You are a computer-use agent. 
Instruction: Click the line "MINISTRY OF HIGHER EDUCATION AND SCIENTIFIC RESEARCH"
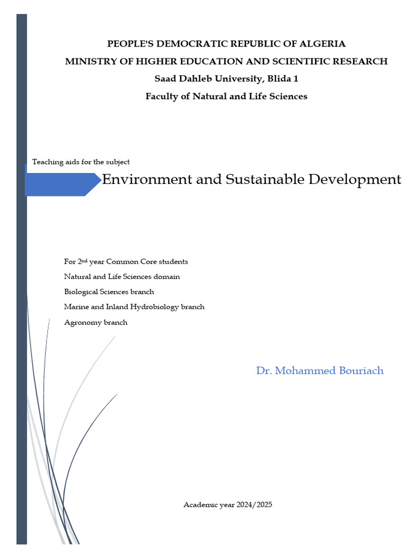226,61
